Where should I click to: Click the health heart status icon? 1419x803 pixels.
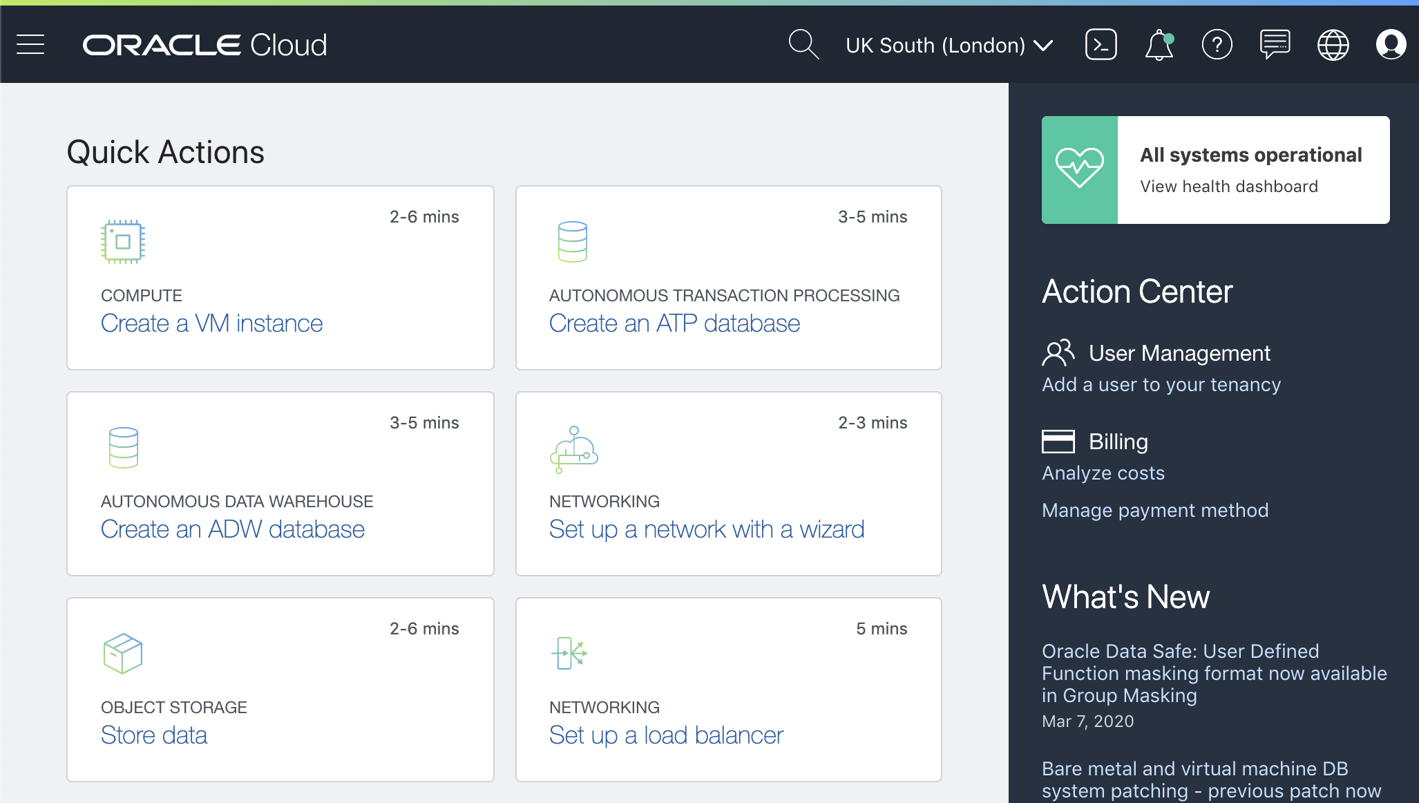click(1079, 169)
